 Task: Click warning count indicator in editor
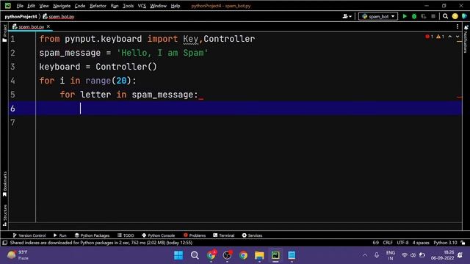(441, 37)
